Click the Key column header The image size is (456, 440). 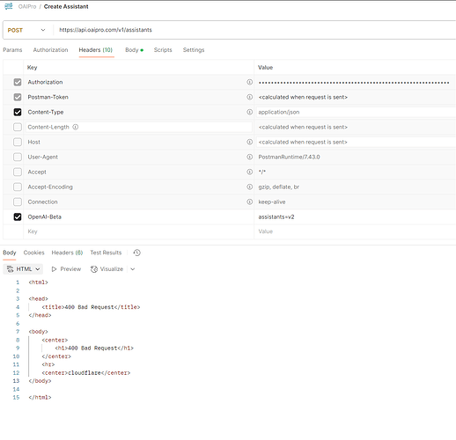[33, 68]
